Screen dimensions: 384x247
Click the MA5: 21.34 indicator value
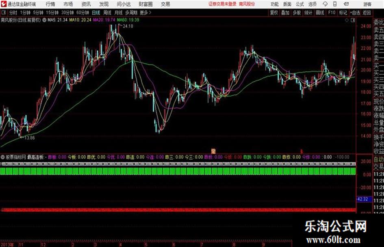[57, 20]
